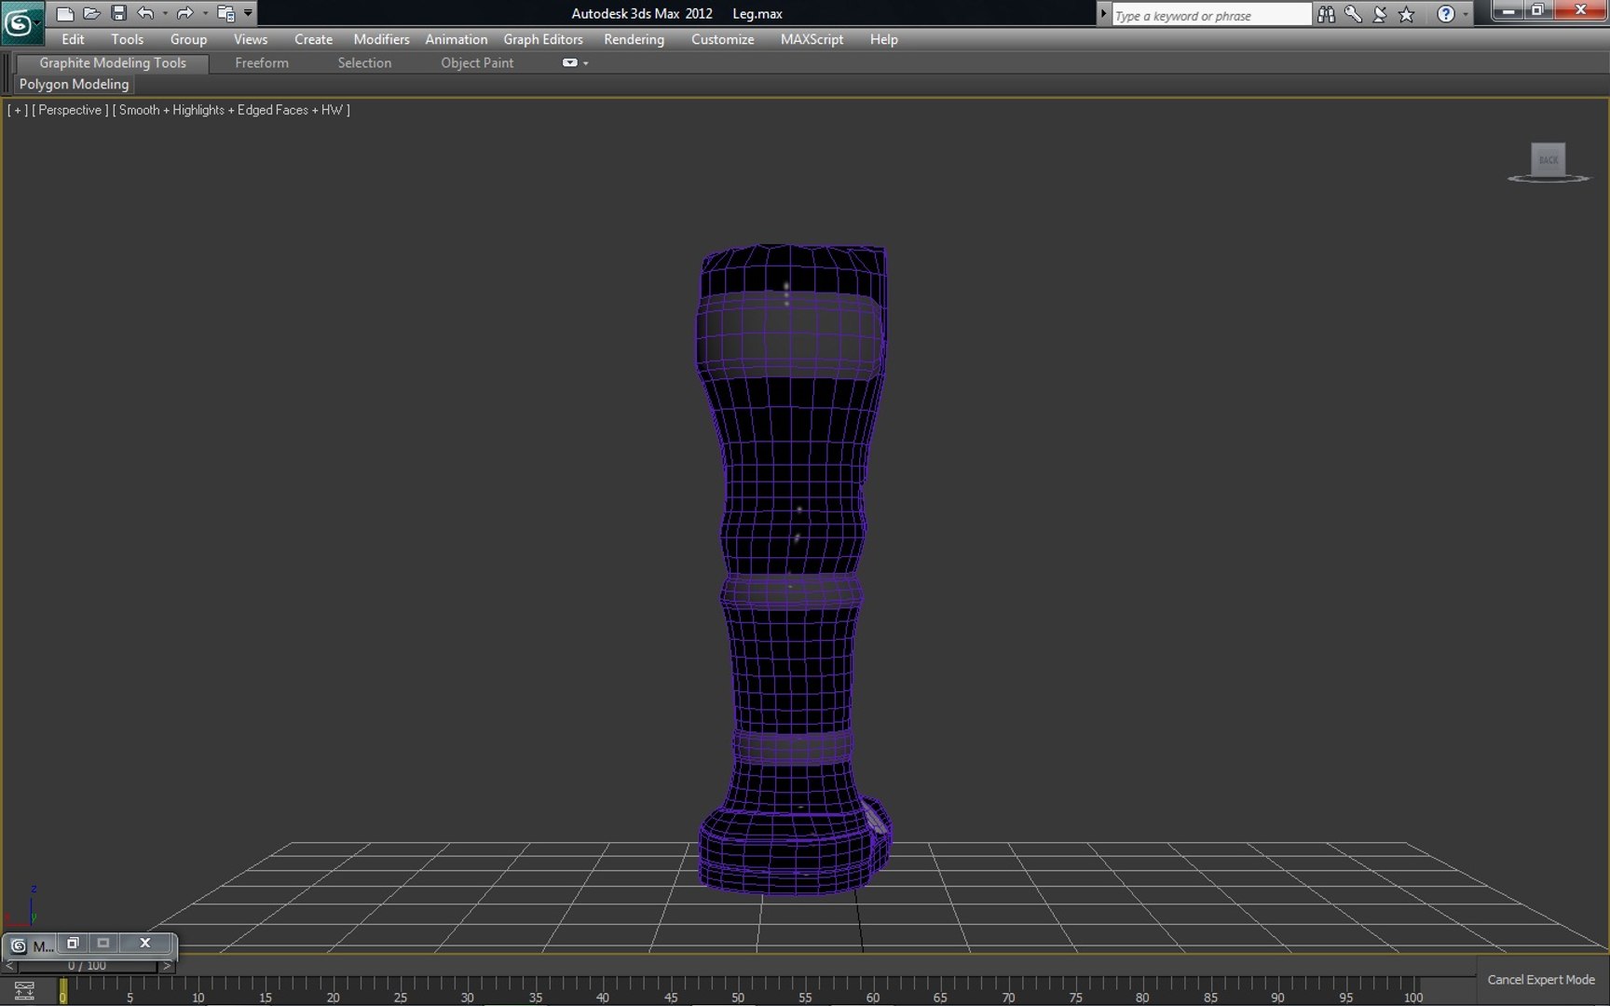
Task: Open the Customize menu
Action: (x=722, y=39)
